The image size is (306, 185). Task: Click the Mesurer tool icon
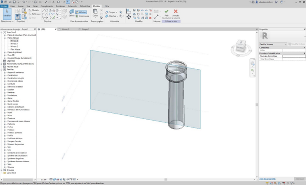coord(157,16)
